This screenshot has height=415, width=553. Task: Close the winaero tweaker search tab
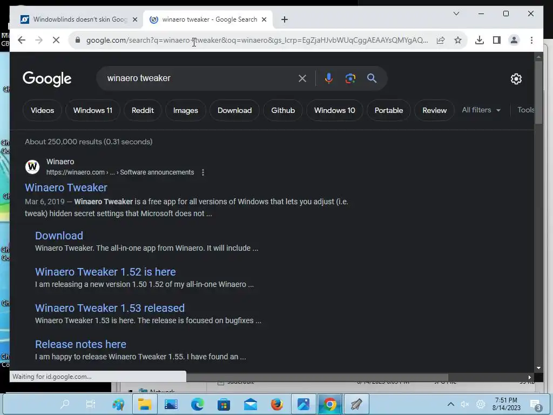point(264,19)
